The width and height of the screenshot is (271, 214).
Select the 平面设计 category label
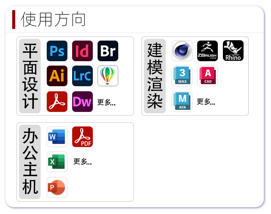[x=30, y=76]
